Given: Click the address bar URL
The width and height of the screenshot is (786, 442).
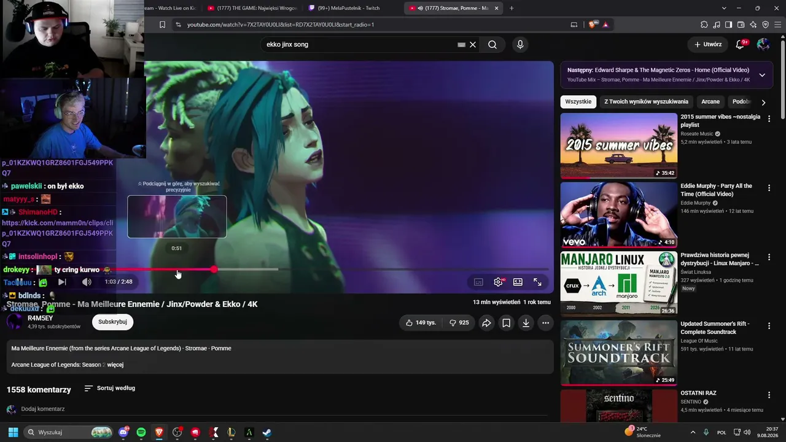Looking at the screenshot, I should [281, 25].
